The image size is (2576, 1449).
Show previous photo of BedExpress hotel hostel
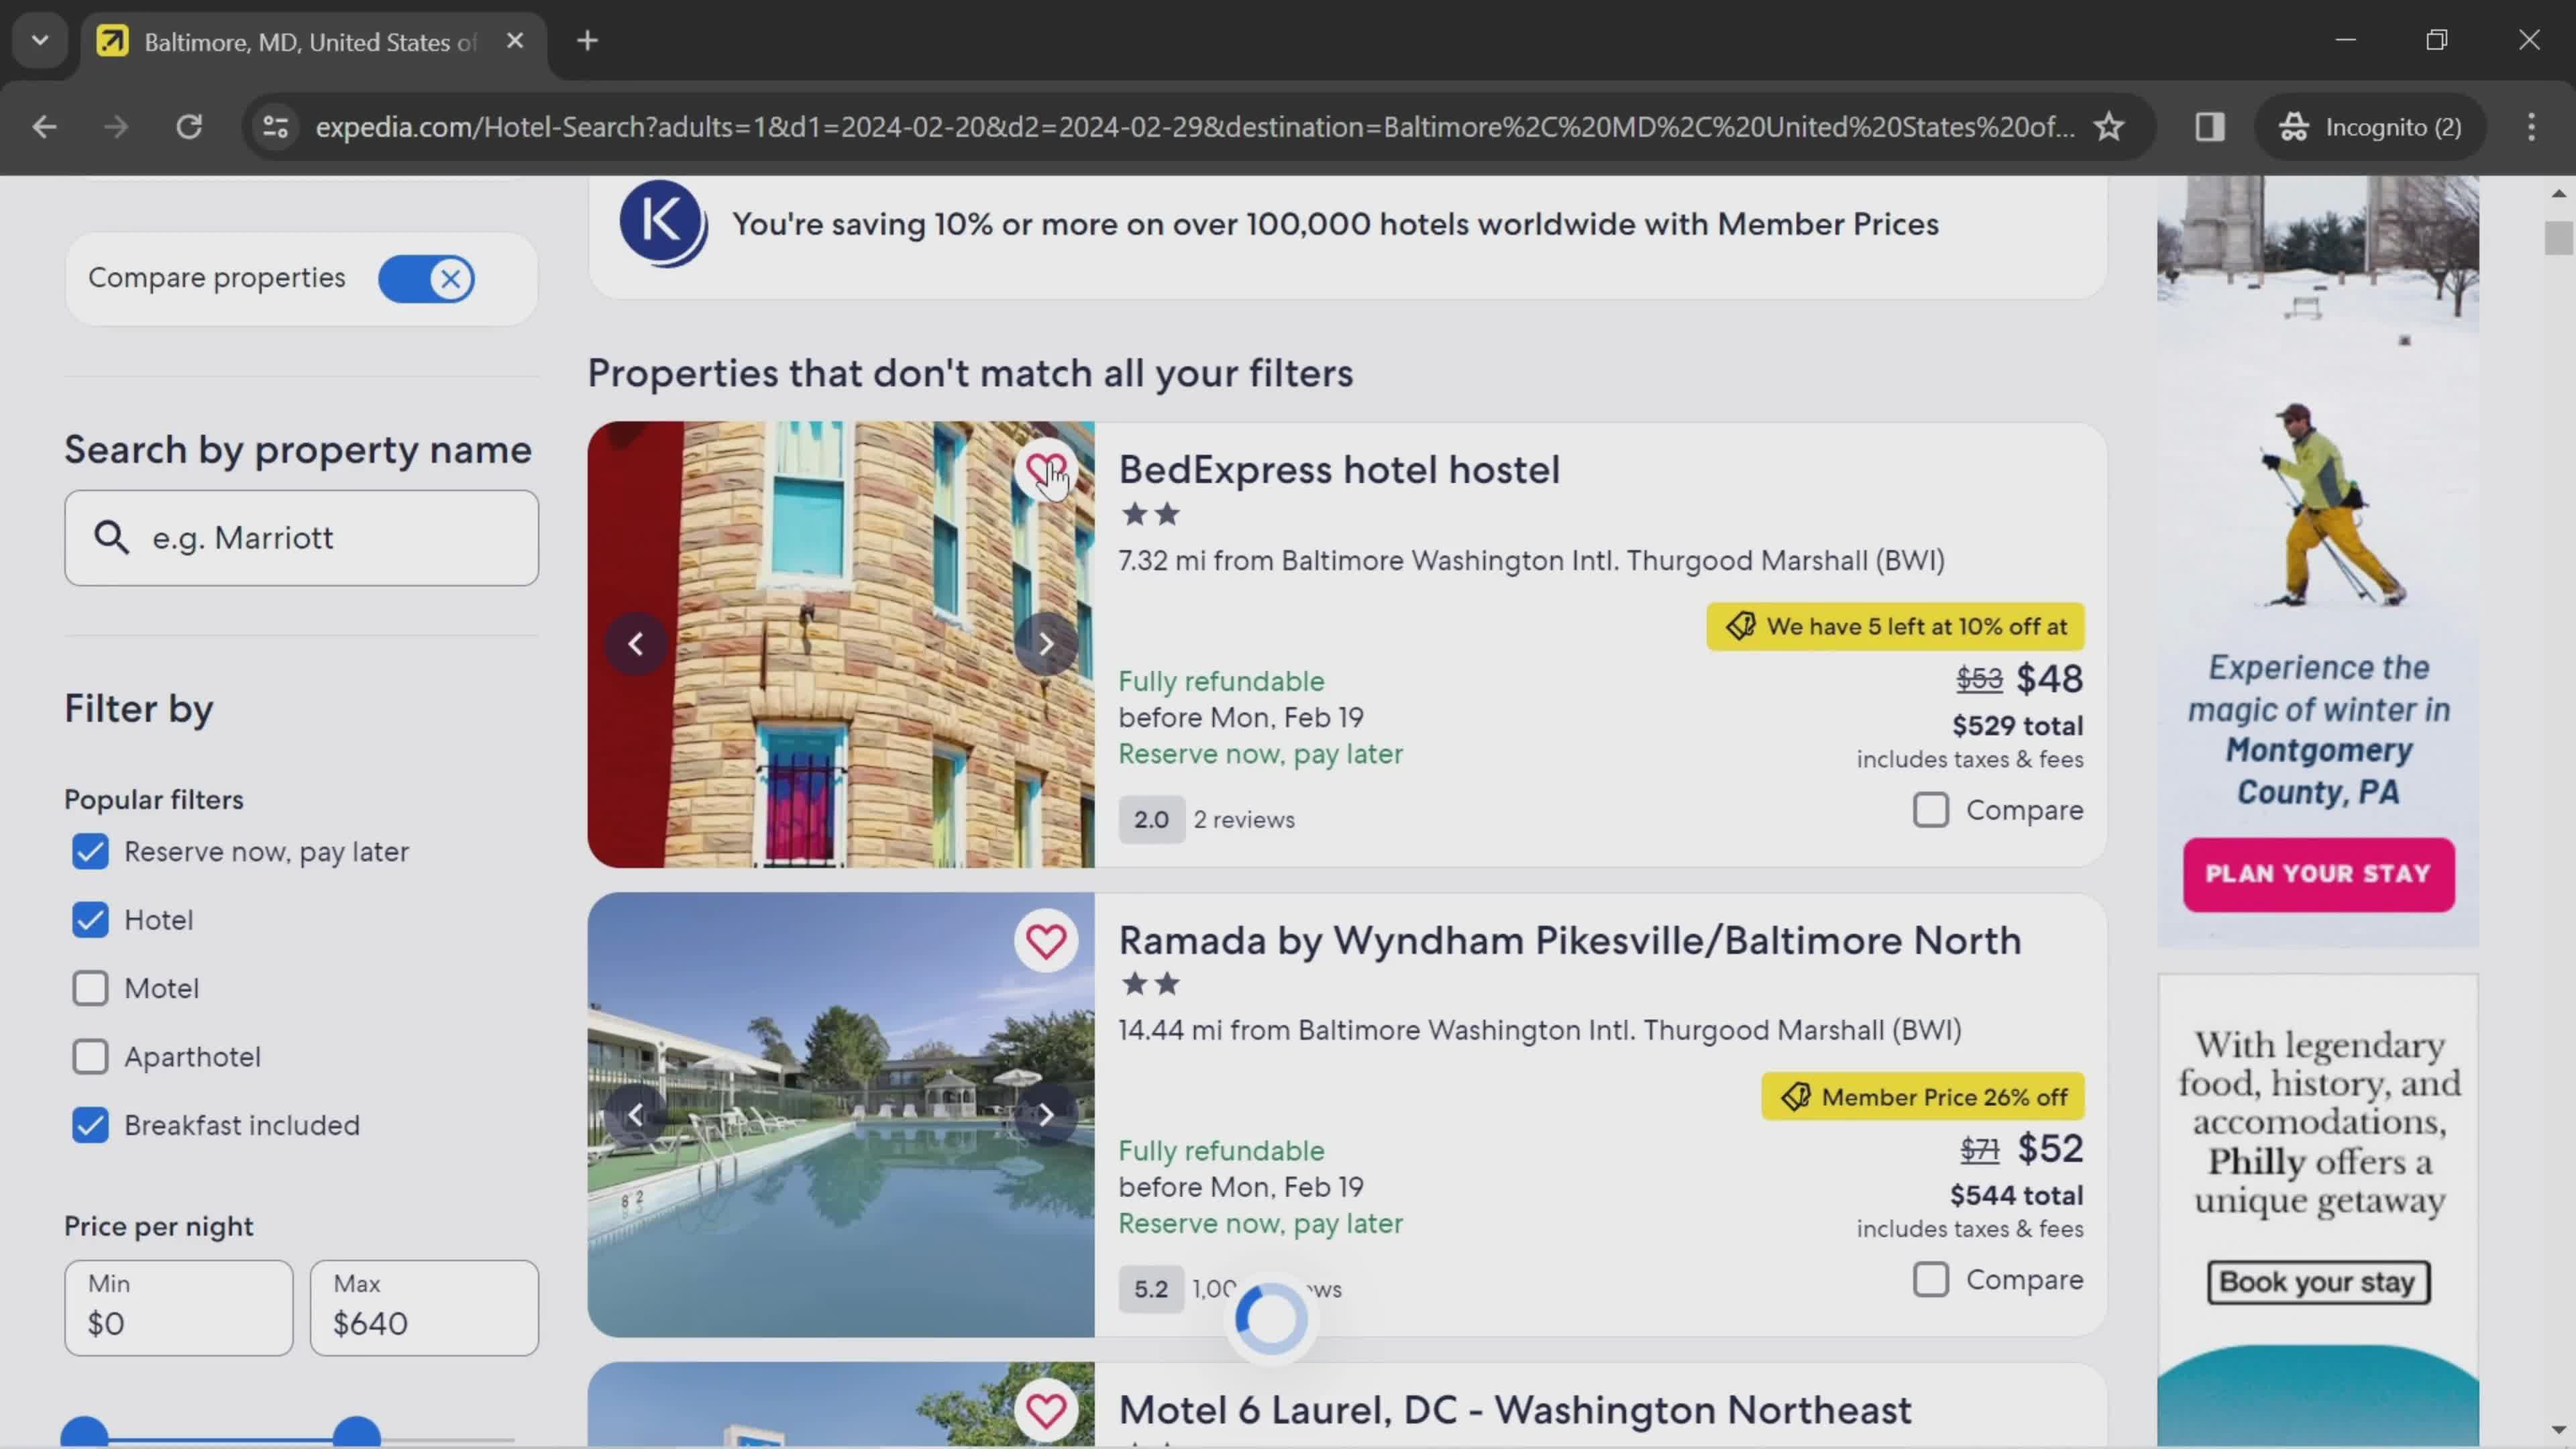point(636,644)
